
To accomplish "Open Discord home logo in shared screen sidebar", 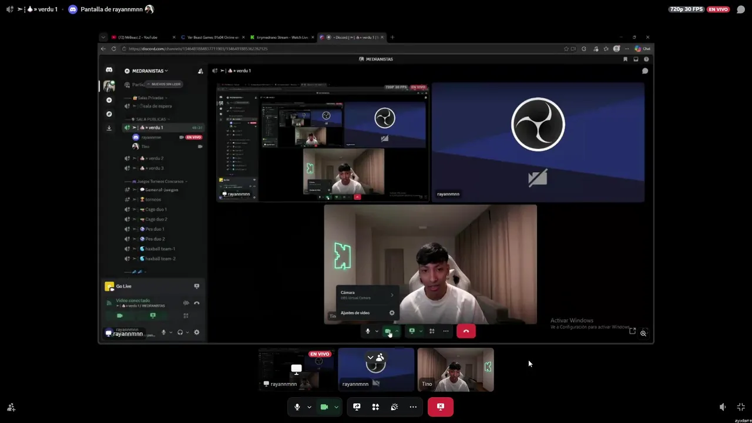I will (x=109, y=70).
